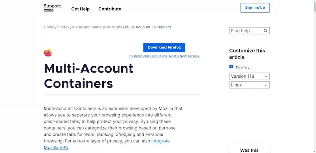
Task: Open the Version 118 dropdown
Action: (249, 76)
